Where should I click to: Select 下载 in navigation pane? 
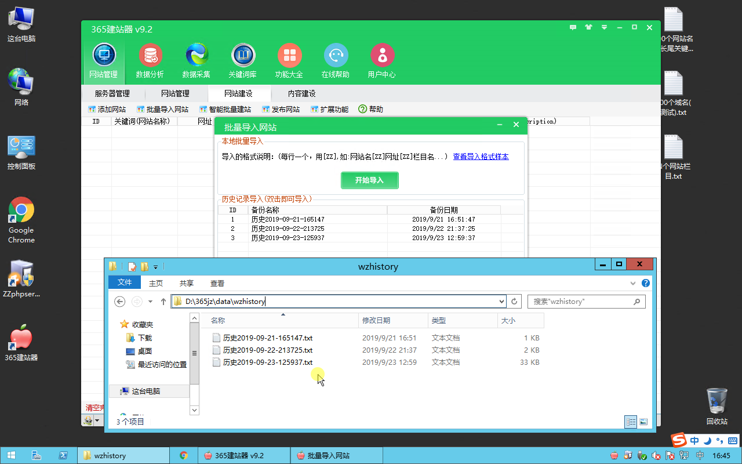click(139, 338)
